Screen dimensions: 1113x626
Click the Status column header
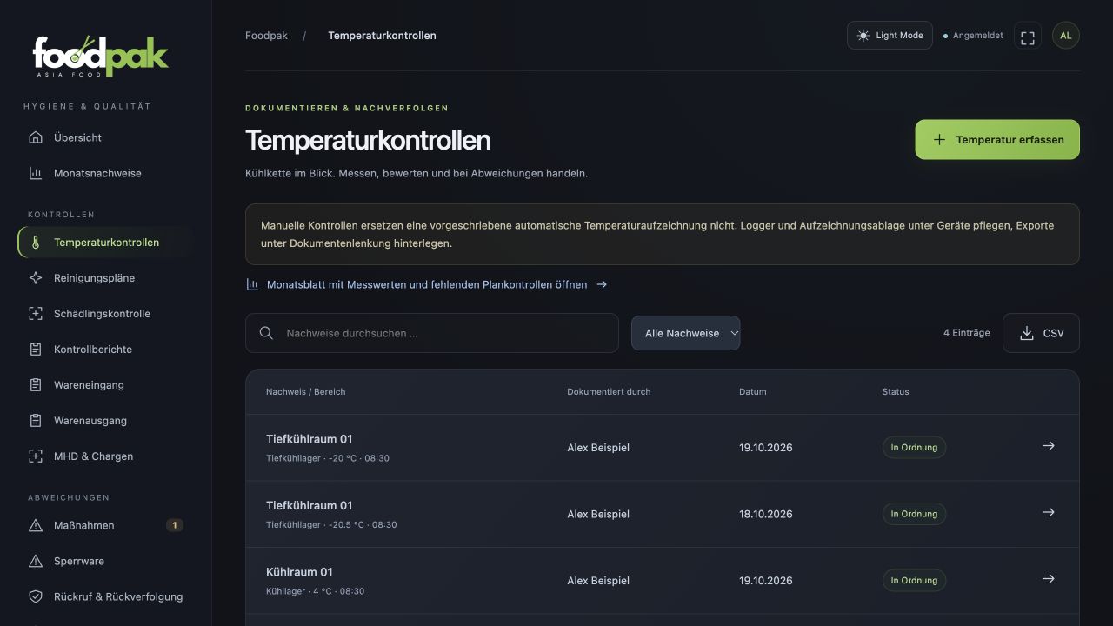[896, 391]
